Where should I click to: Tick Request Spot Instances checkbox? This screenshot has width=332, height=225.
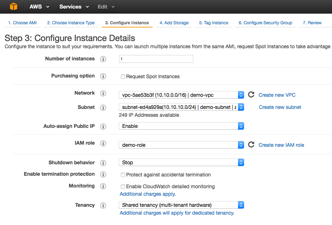[123, 77]
